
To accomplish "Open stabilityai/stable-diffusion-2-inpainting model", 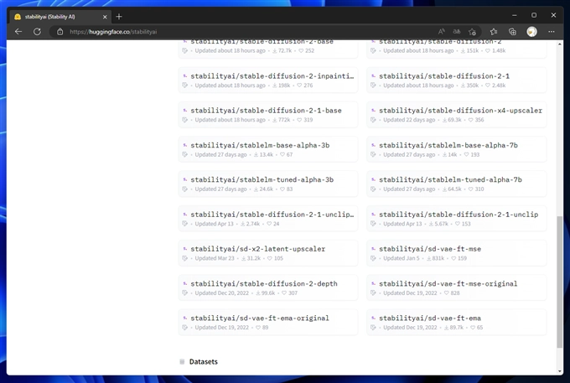I will point(268,80).
